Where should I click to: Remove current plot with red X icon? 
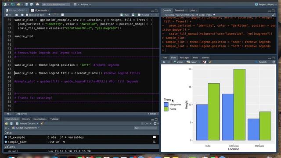[205, 62]
